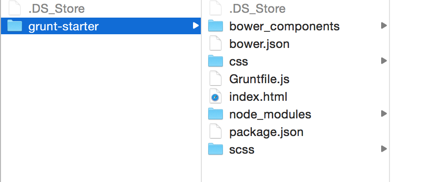Click the white arrow on grunt-starter row
This screenshot has width=437, height=182.
coord(195,25)
